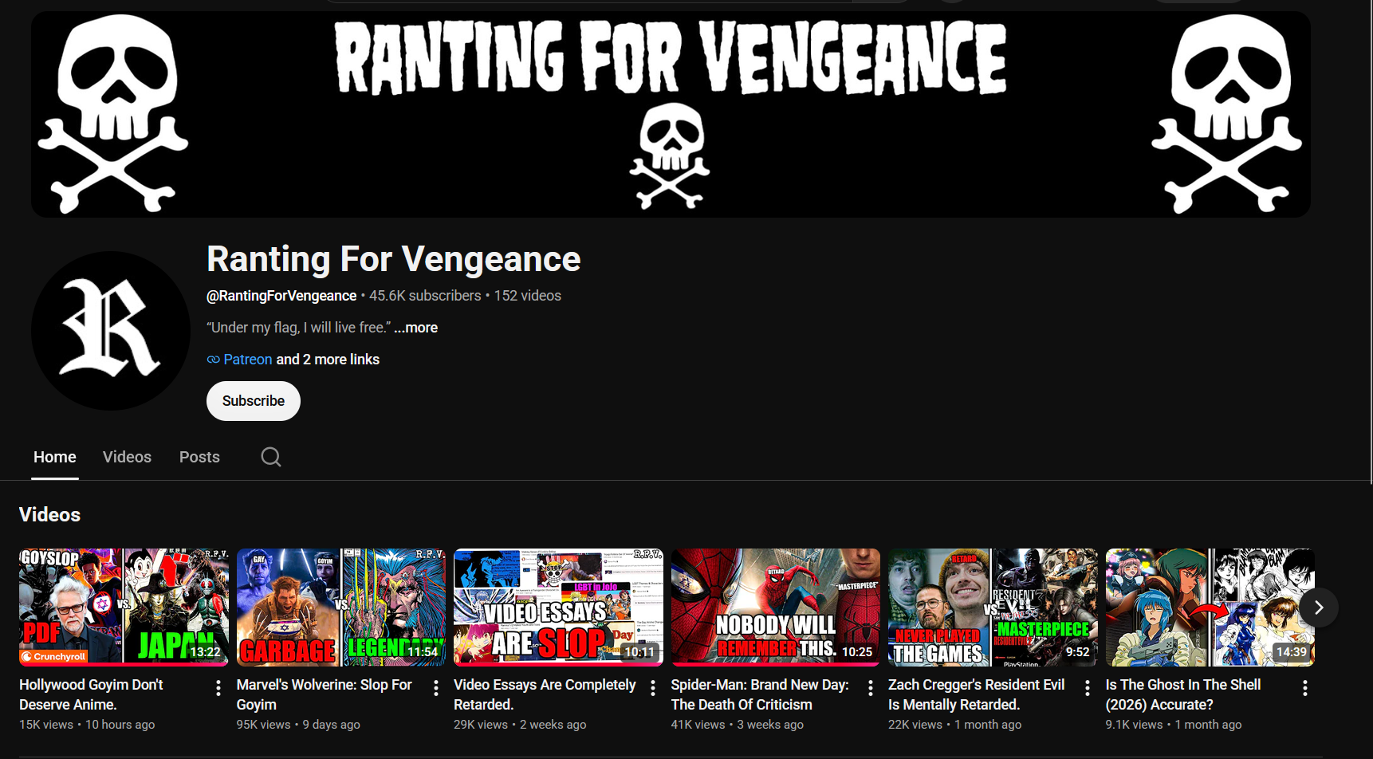Screen dimensions: 1373x759
Task: Play the Video Essays Are Slop thumbnail
Action: coord(558,608)
